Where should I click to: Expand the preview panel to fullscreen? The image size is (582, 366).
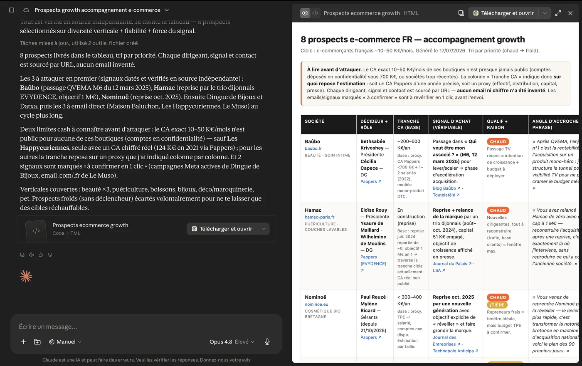pos(558,13)
